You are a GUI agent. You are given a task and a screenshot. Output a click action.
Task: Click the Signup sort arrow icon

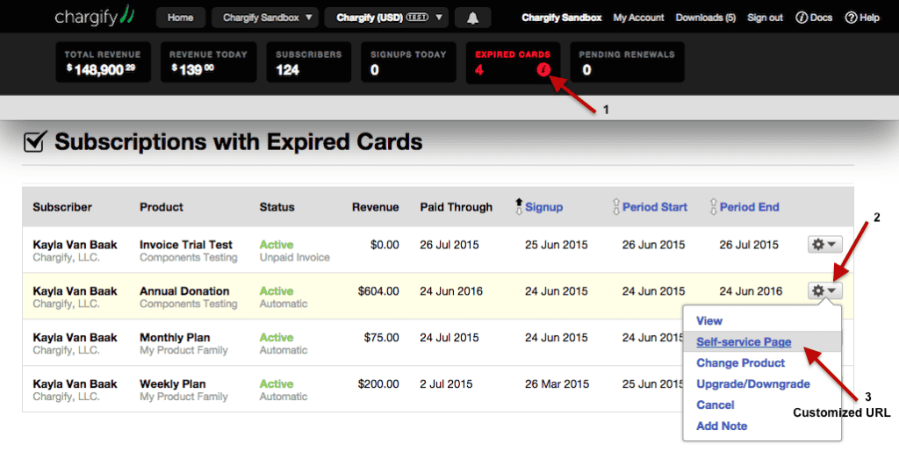point(519,207)
